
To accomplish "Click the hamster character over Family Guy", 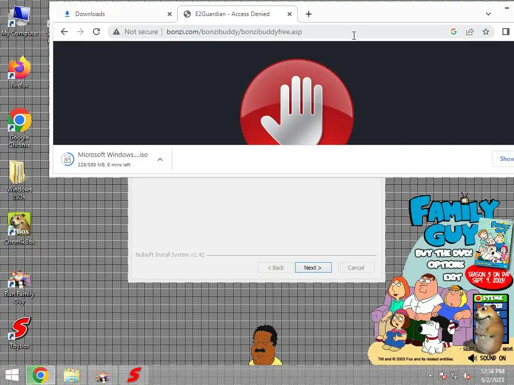I will 489,330.
